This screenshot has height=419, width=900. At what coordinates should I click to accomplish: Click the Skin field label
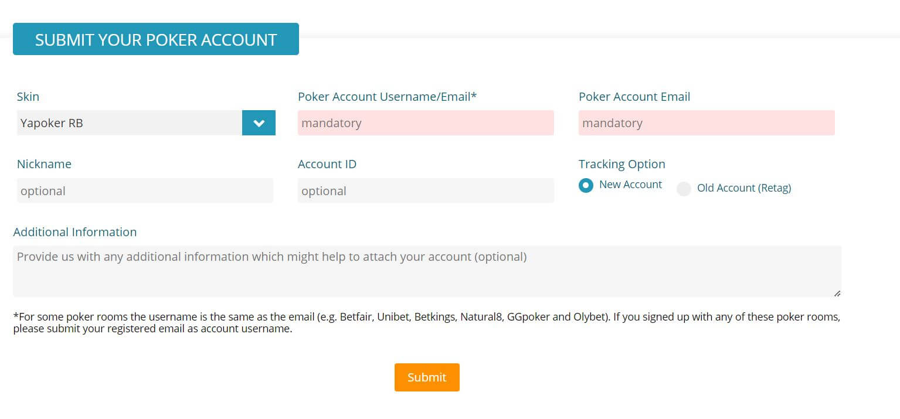28,97
